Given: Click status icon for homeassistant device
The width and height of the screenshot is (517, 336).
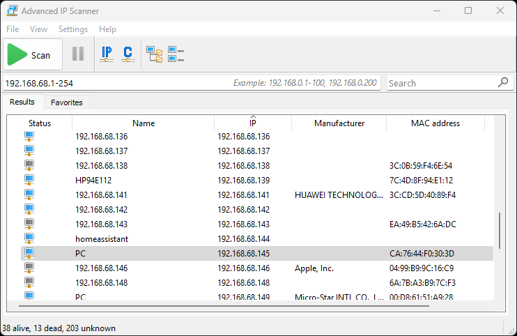Looking at the screenshot, I should [29, 238].
